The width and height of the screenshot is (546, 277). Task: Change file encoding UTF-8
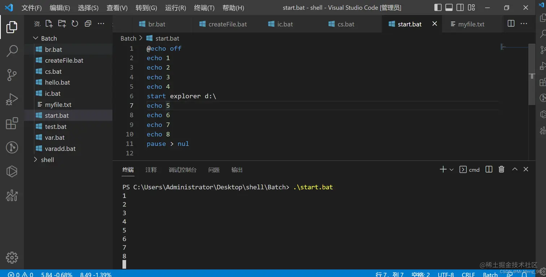tap(446, 274)
